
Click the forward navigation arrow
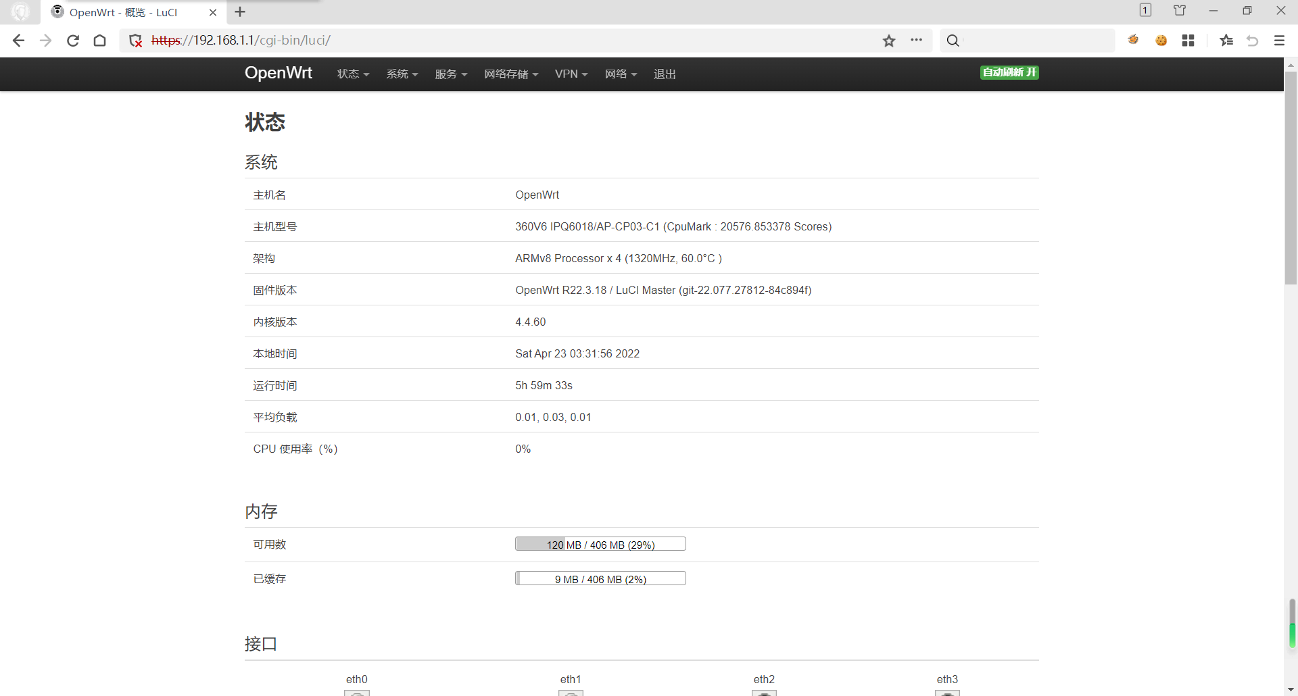[x=45, y=41]
